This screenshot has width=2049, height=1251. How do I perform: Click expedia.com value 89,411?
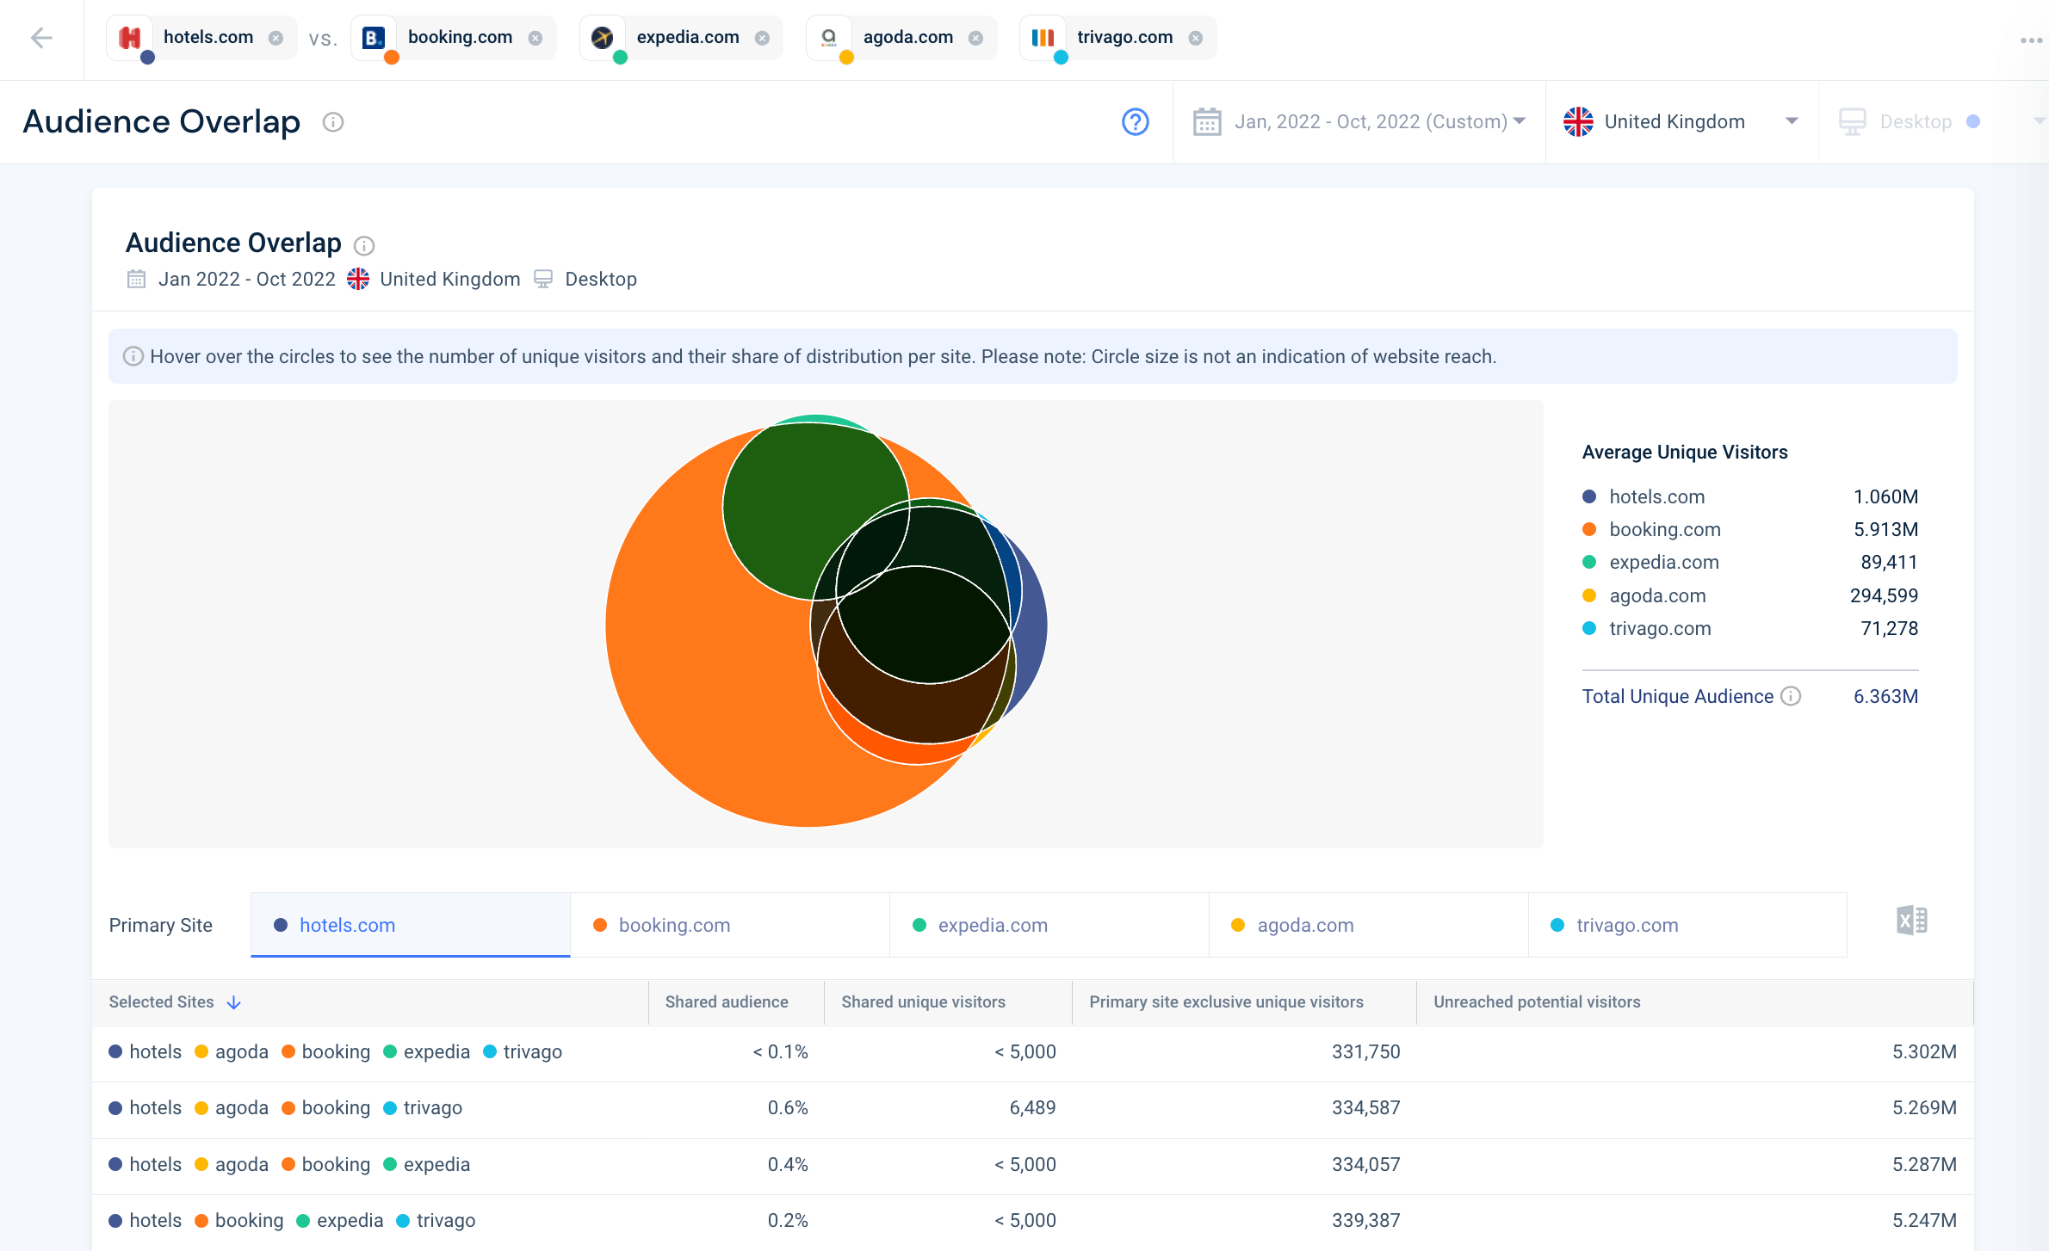1889,562
